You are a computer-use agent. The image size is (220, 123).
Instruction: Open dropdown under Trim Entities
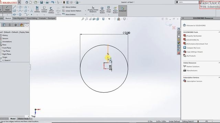(37, 15)
